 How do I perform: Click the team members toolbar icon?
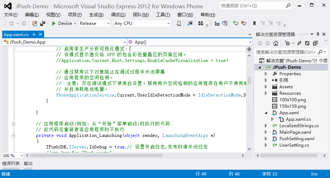pyautogui.click(x=201, y=23)
